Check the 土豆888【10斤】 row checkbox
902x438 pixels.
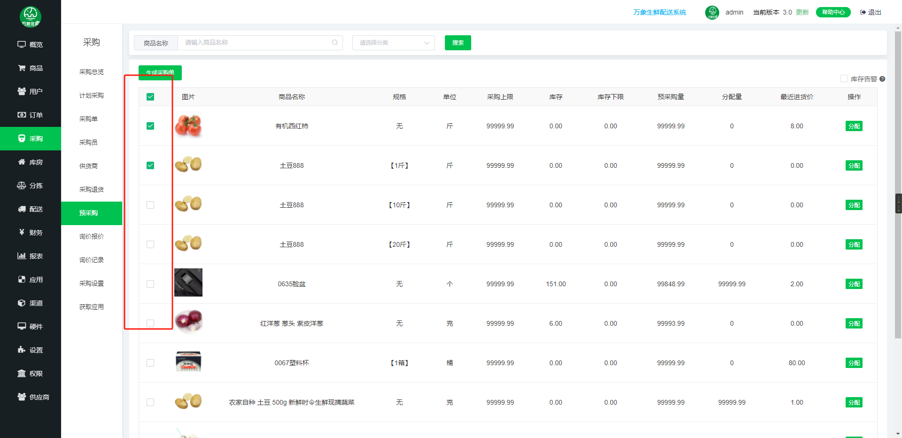[150, 205]
